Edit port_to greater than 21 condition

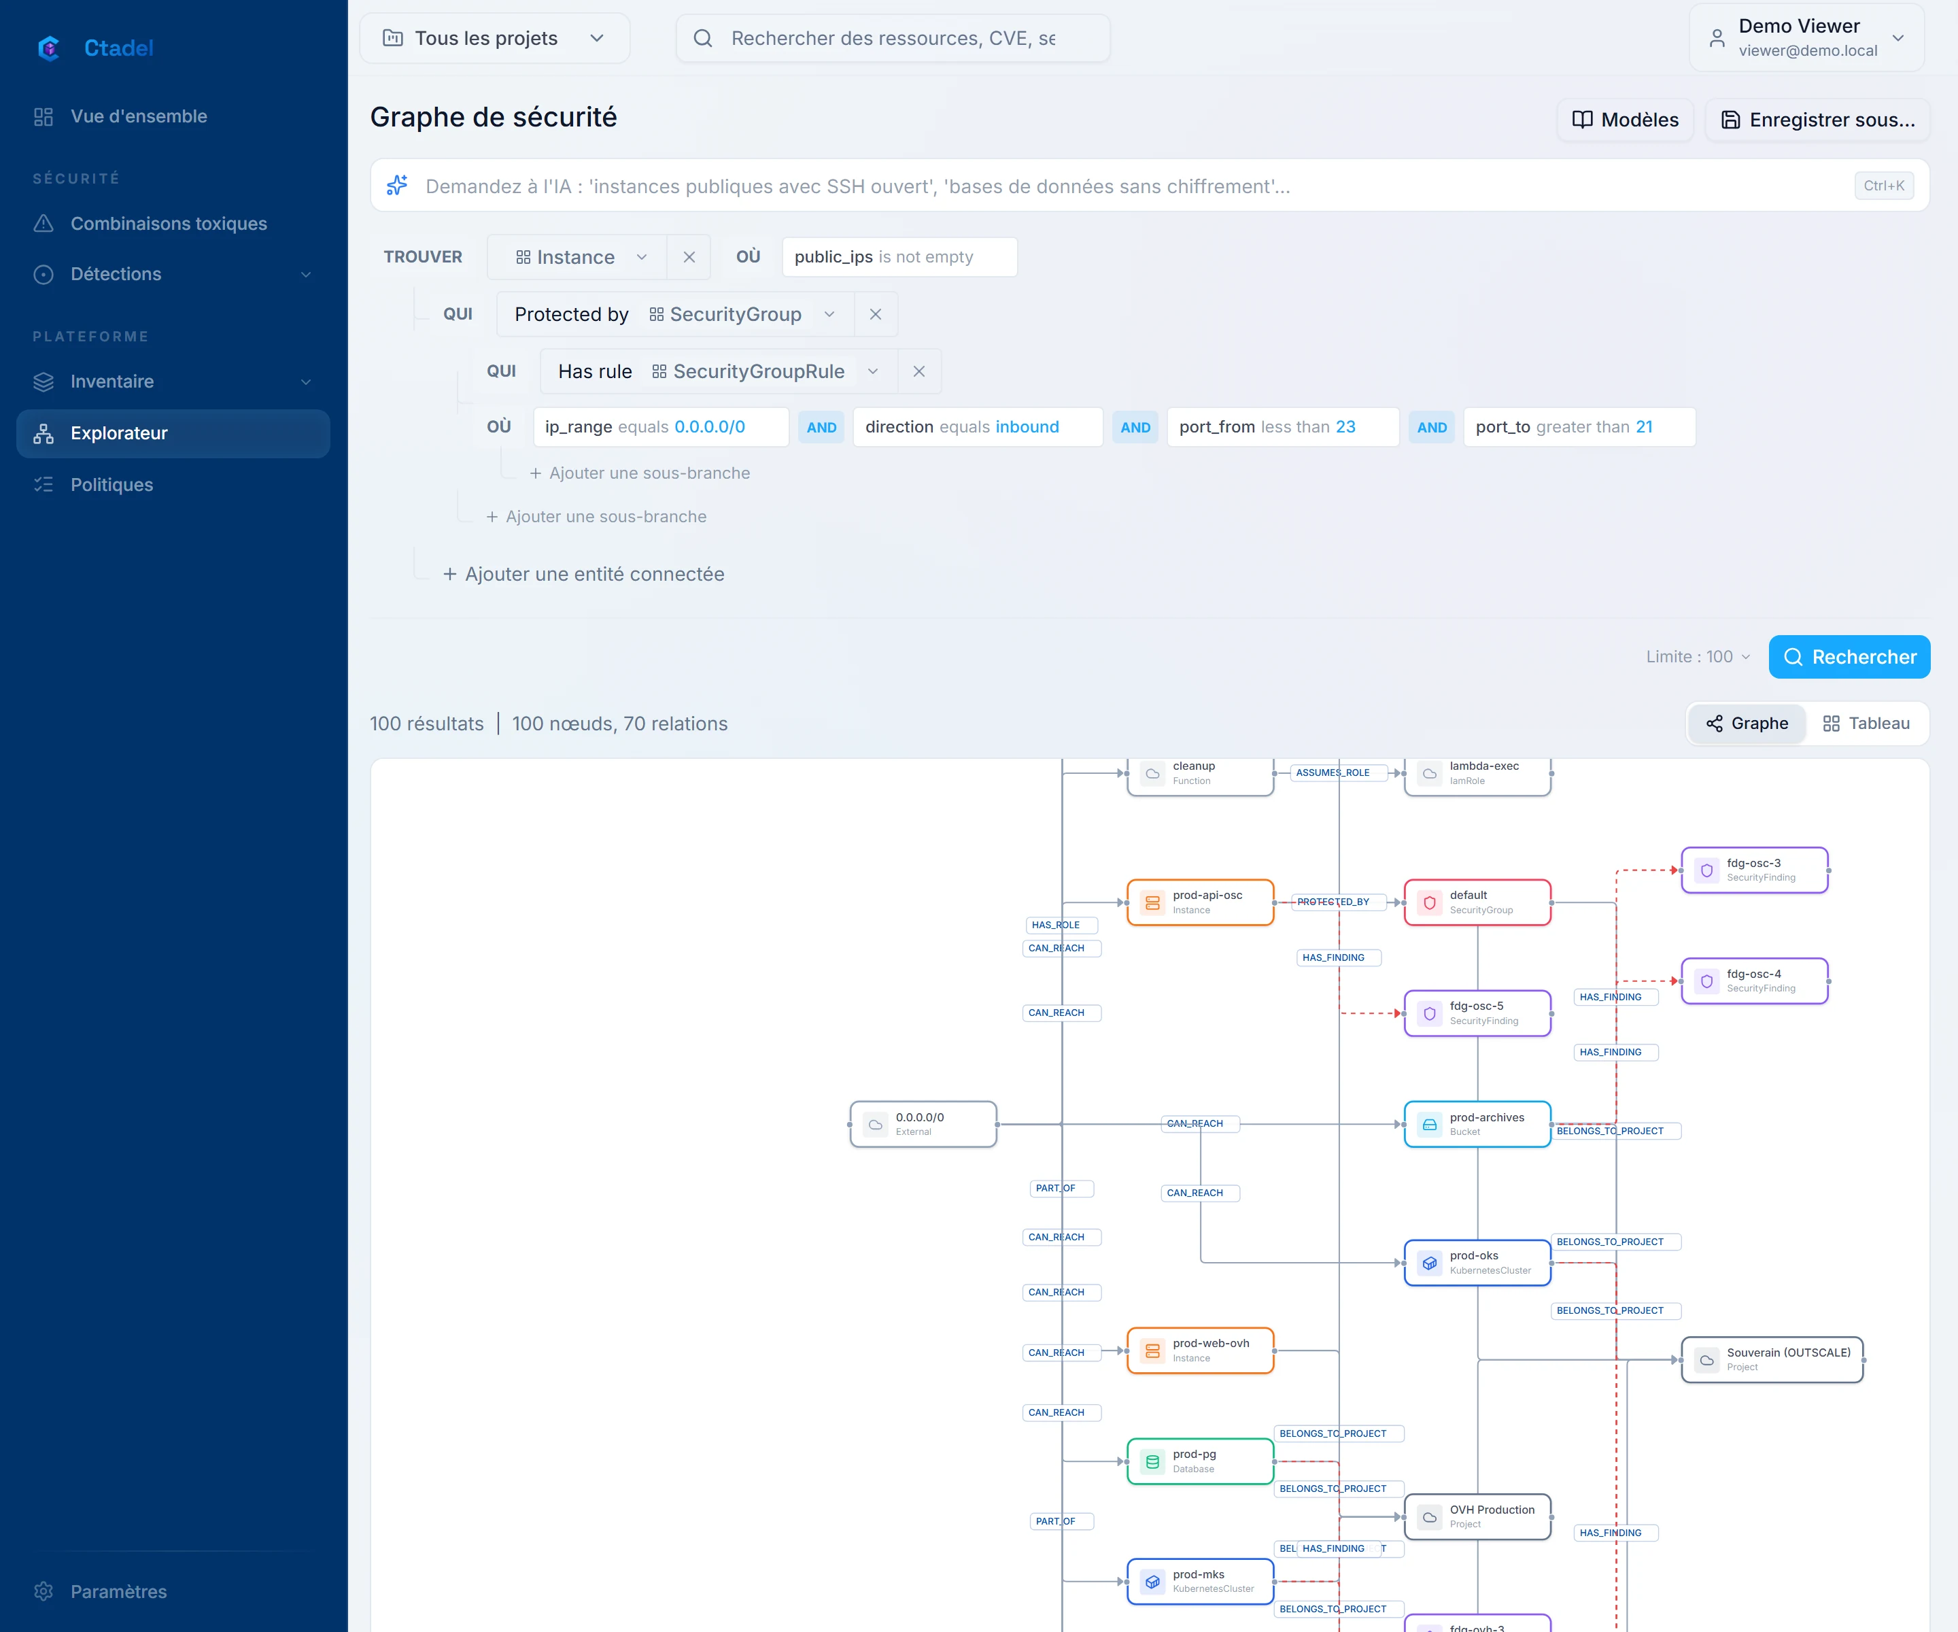[1579, 427]
